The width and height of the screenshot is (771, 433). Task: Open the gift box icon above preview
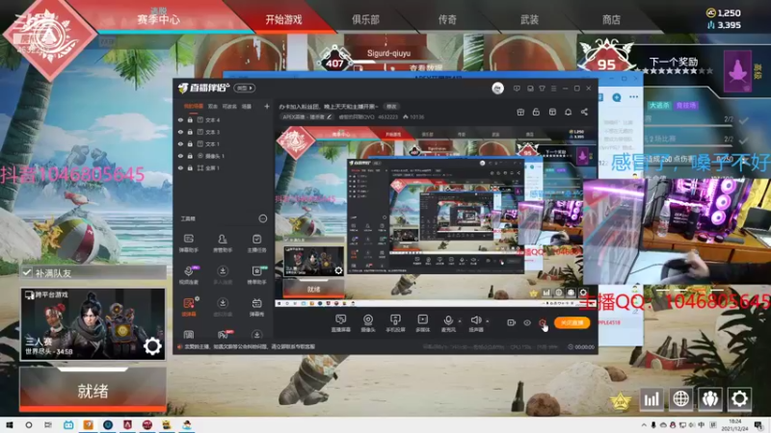tap(520, 112)
